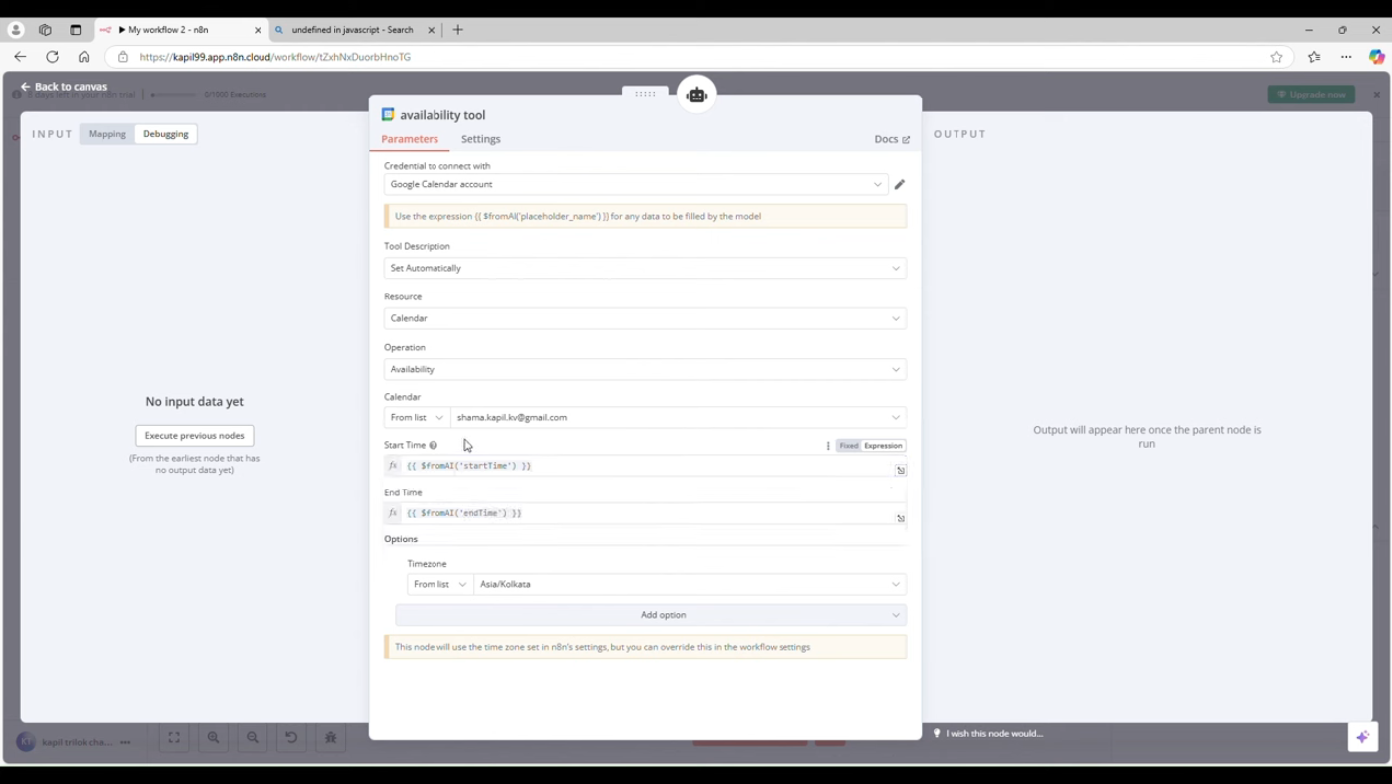Image resolution: width=1392 pixels, height=784 pixels.
Task: Open browser settings and more menu
Action: click(x=1346, y=57)
